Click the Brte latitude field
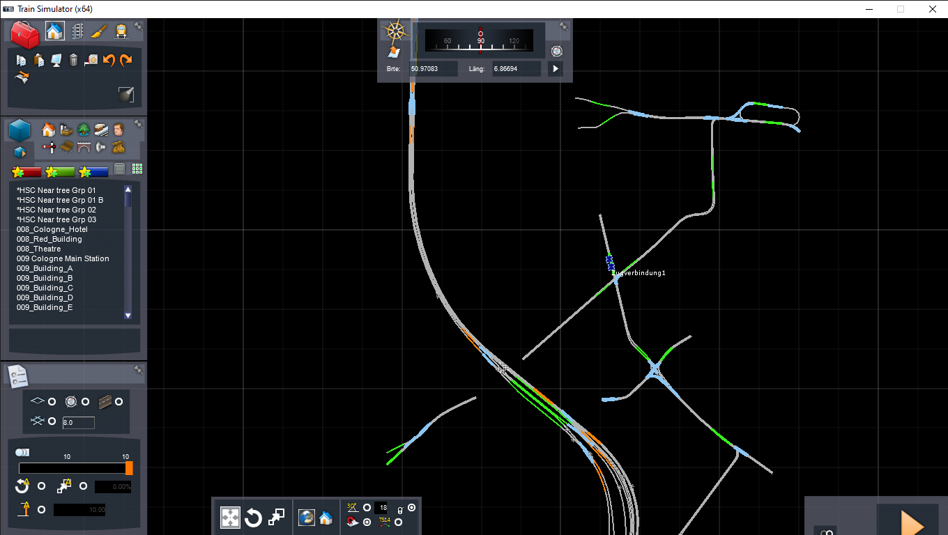This screenshot has height=535, width=948. pyautogui.click(x=433, y=69)
